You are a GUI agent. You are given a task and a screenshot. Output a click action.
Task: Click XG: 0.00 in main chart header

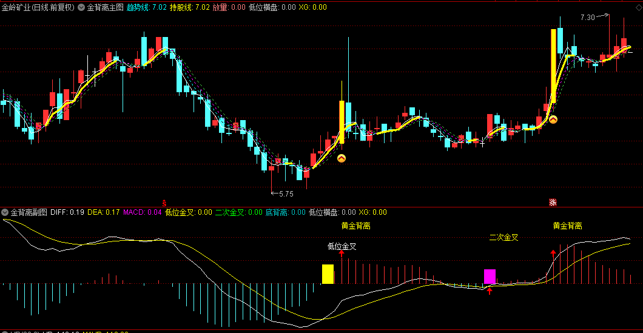point(312,7)
